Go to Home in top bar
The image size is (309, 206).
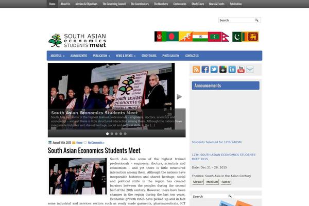(x=52, y=4)
